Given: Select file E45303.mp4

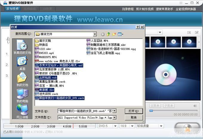Looking at the screenshot, I should [x=44, y=53].
